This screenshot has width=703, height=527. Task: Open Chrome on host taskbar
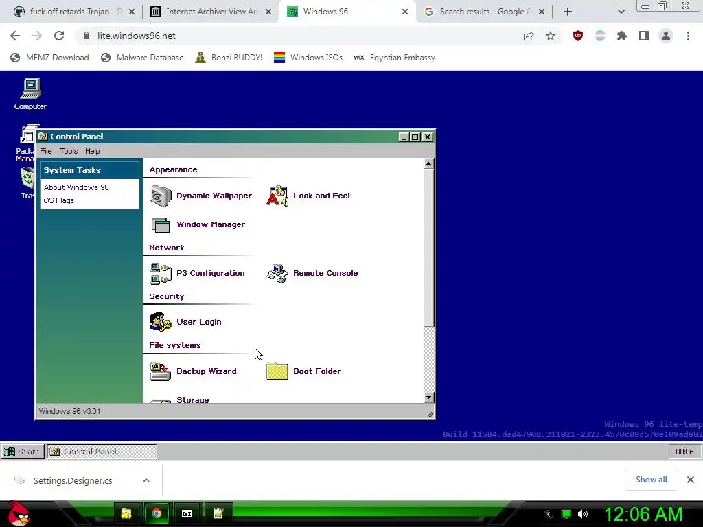(x=157, y=513)
